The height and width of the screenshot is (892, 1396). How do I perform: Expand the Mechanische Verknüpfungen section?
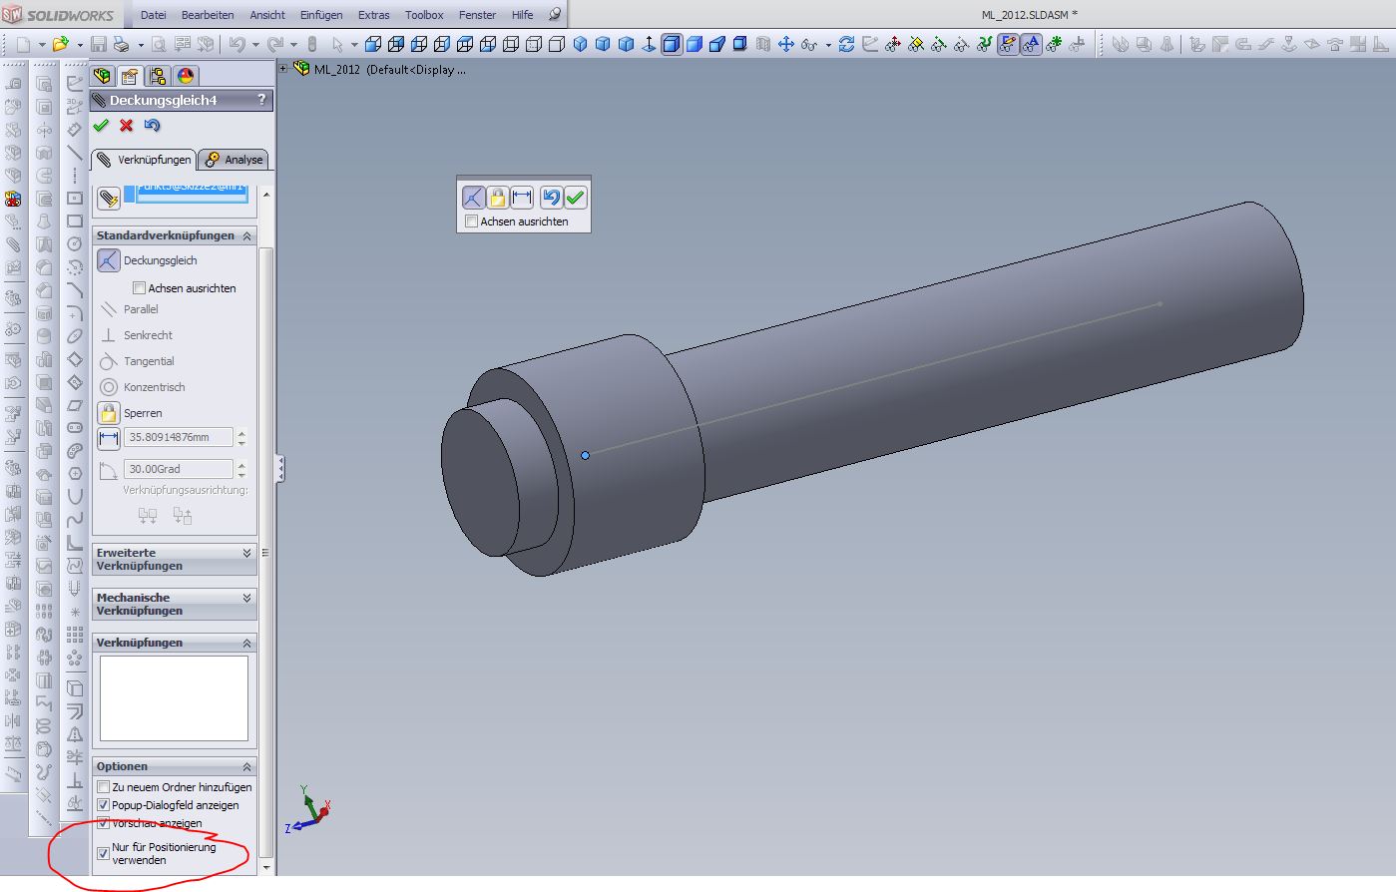(x=246, y=598)
